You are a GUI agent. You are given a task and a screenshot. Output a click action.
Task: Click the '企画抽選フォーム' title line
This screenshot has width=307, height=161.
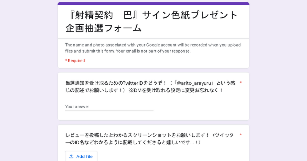[104, 28]
